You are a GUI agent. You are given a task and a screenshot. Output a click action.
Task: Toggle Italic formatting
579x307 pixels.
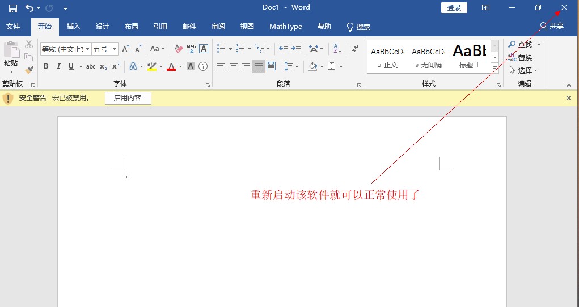(x=58, y=66)
